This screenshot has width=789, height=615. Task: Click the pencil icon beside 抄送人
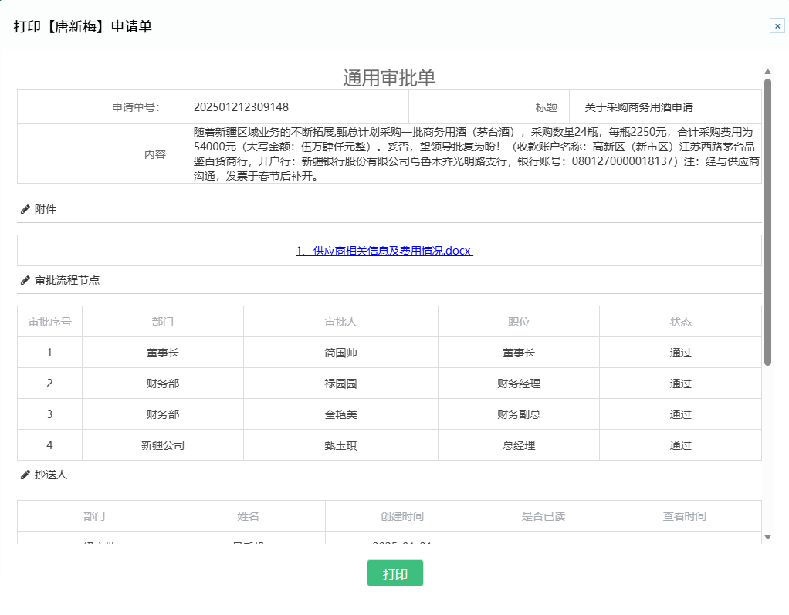pos(25,475)
